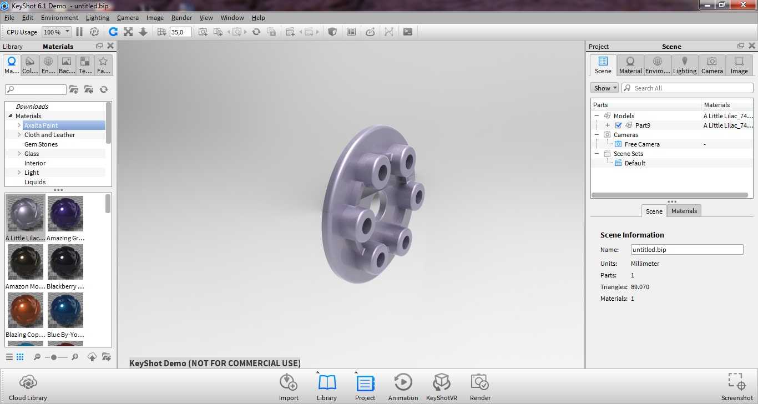Click the lock camera icon
758x404 pixels.
click(271, 32)
